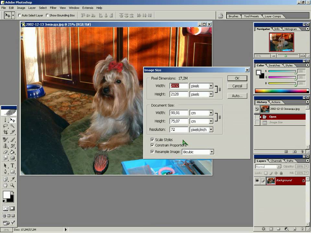Select the Move tool in toolbox
Screen dimensions: 311x233
(13, 120)
